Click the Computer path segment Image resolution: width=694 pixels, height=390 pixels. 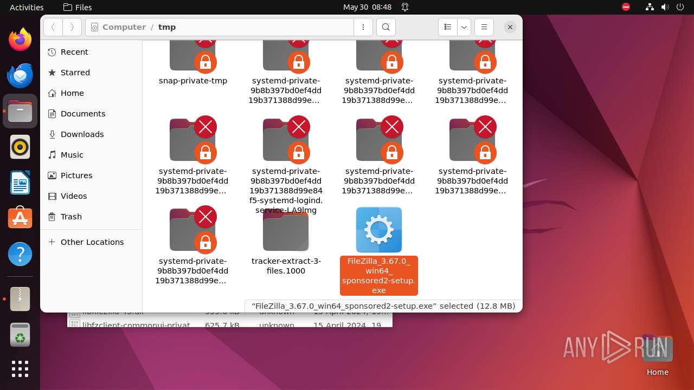point(124,27)
